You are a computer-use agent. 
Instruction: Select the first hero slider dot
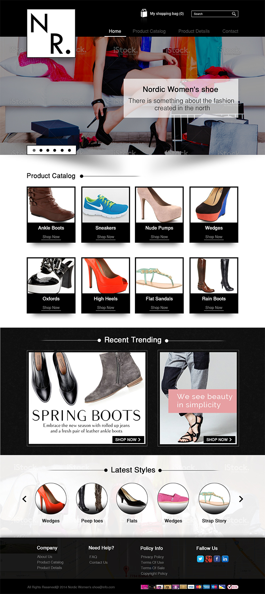tap(34, 150)
